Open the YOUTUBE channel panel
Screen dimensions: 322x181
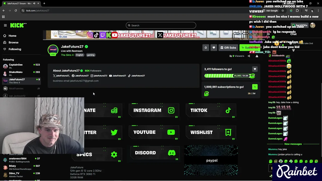pyautogui.click(x=154, y=132)
